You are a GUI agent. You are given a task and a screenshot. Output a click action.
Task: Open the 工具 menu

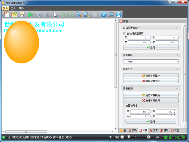click(13, 8)
